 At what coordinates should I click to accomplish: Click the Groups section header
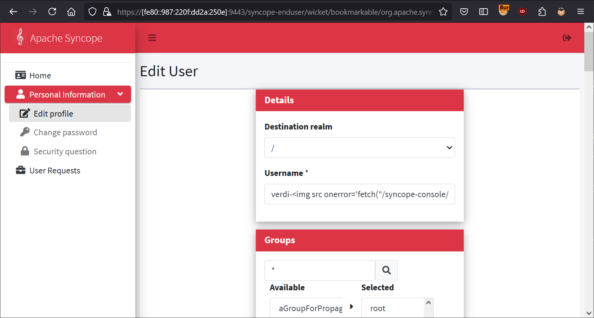pos(360,240)
